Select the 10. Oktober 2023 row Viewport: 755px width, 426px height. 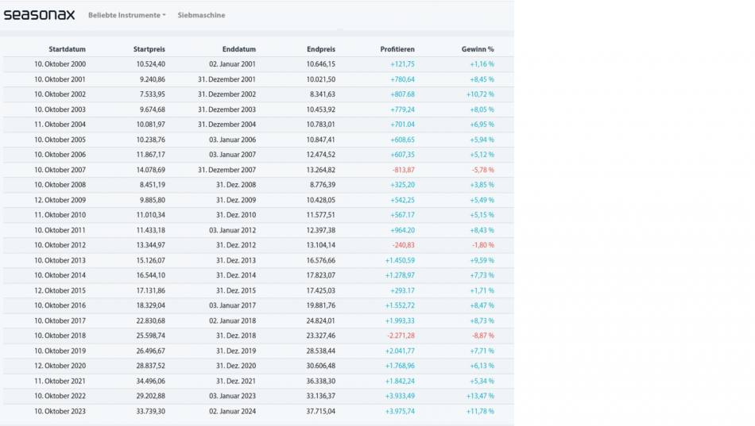tap(60, 411)
